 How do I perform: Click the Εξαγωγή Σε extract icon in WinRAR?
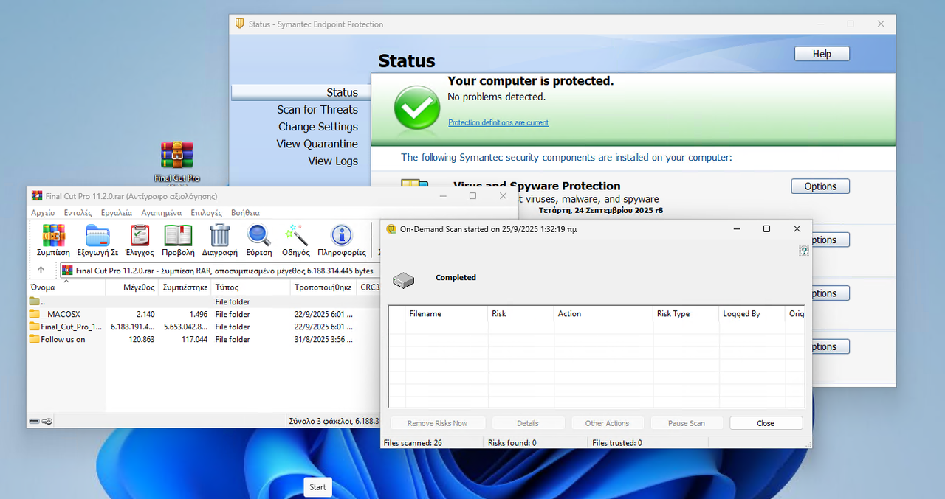point(97,235)
